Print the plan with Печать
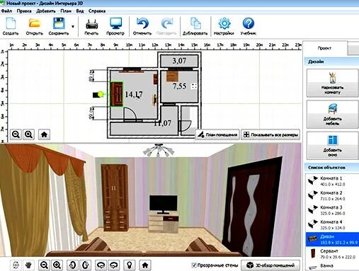Screen dimensions: 359x271 tap(91, 26)
